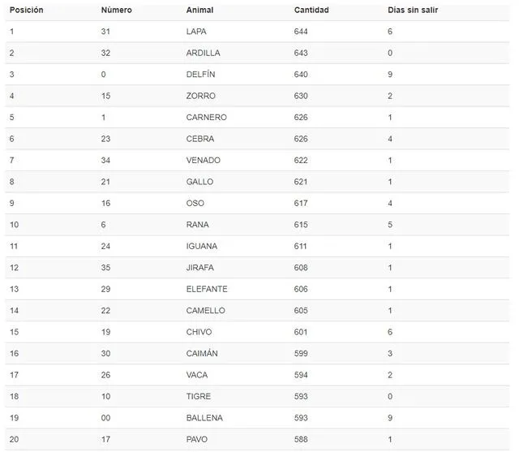Click the Días sin salir header
The height and width of the screenshot is (452, 519).
(x=413, y=11)
